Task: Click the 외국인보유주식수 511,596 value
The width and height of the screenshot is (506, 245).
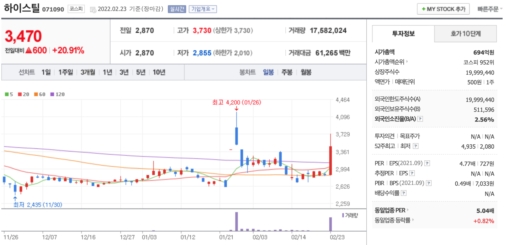Action: (484, 110)
